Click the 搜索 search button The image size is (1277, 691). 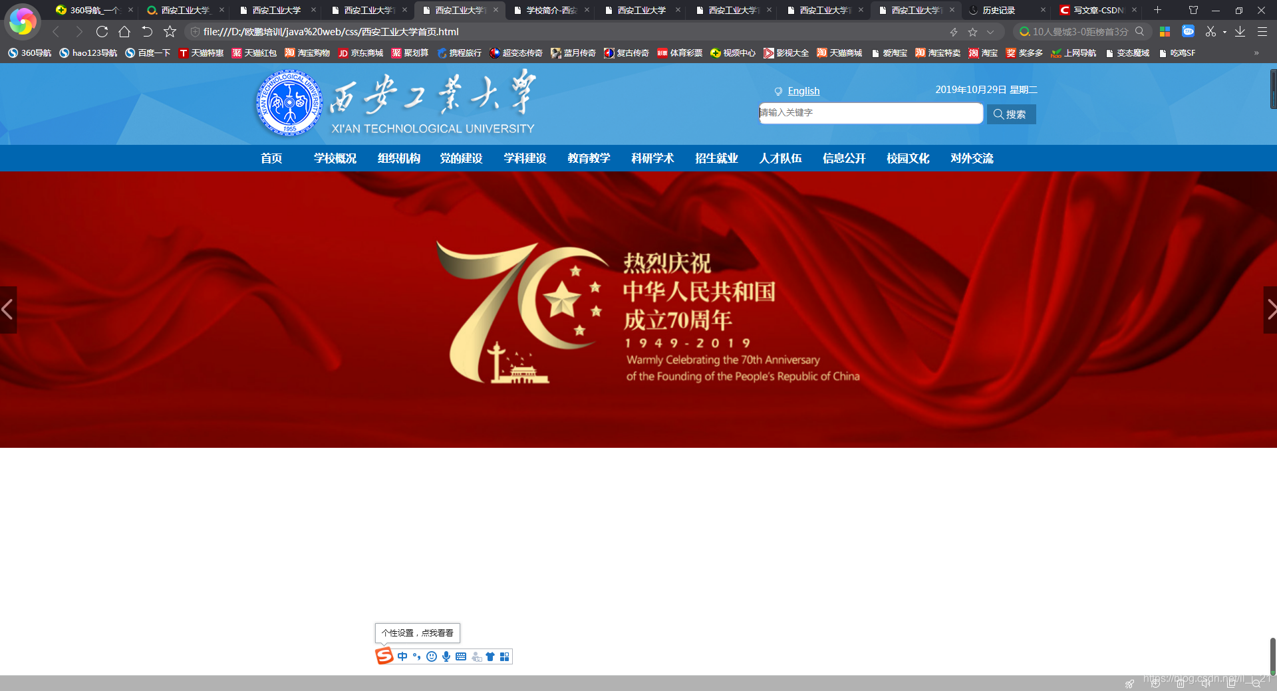pyautogui.click(x=1011, y=114)
